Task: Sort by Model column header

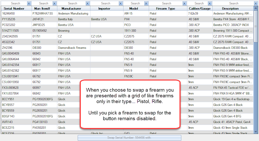Action: click(136, 9)
